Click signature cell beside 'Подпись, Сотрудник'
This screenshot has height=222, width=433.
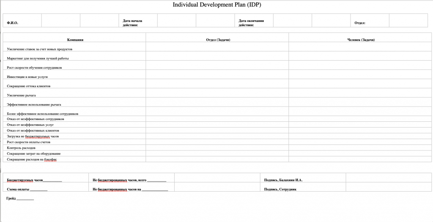point(389,187)
